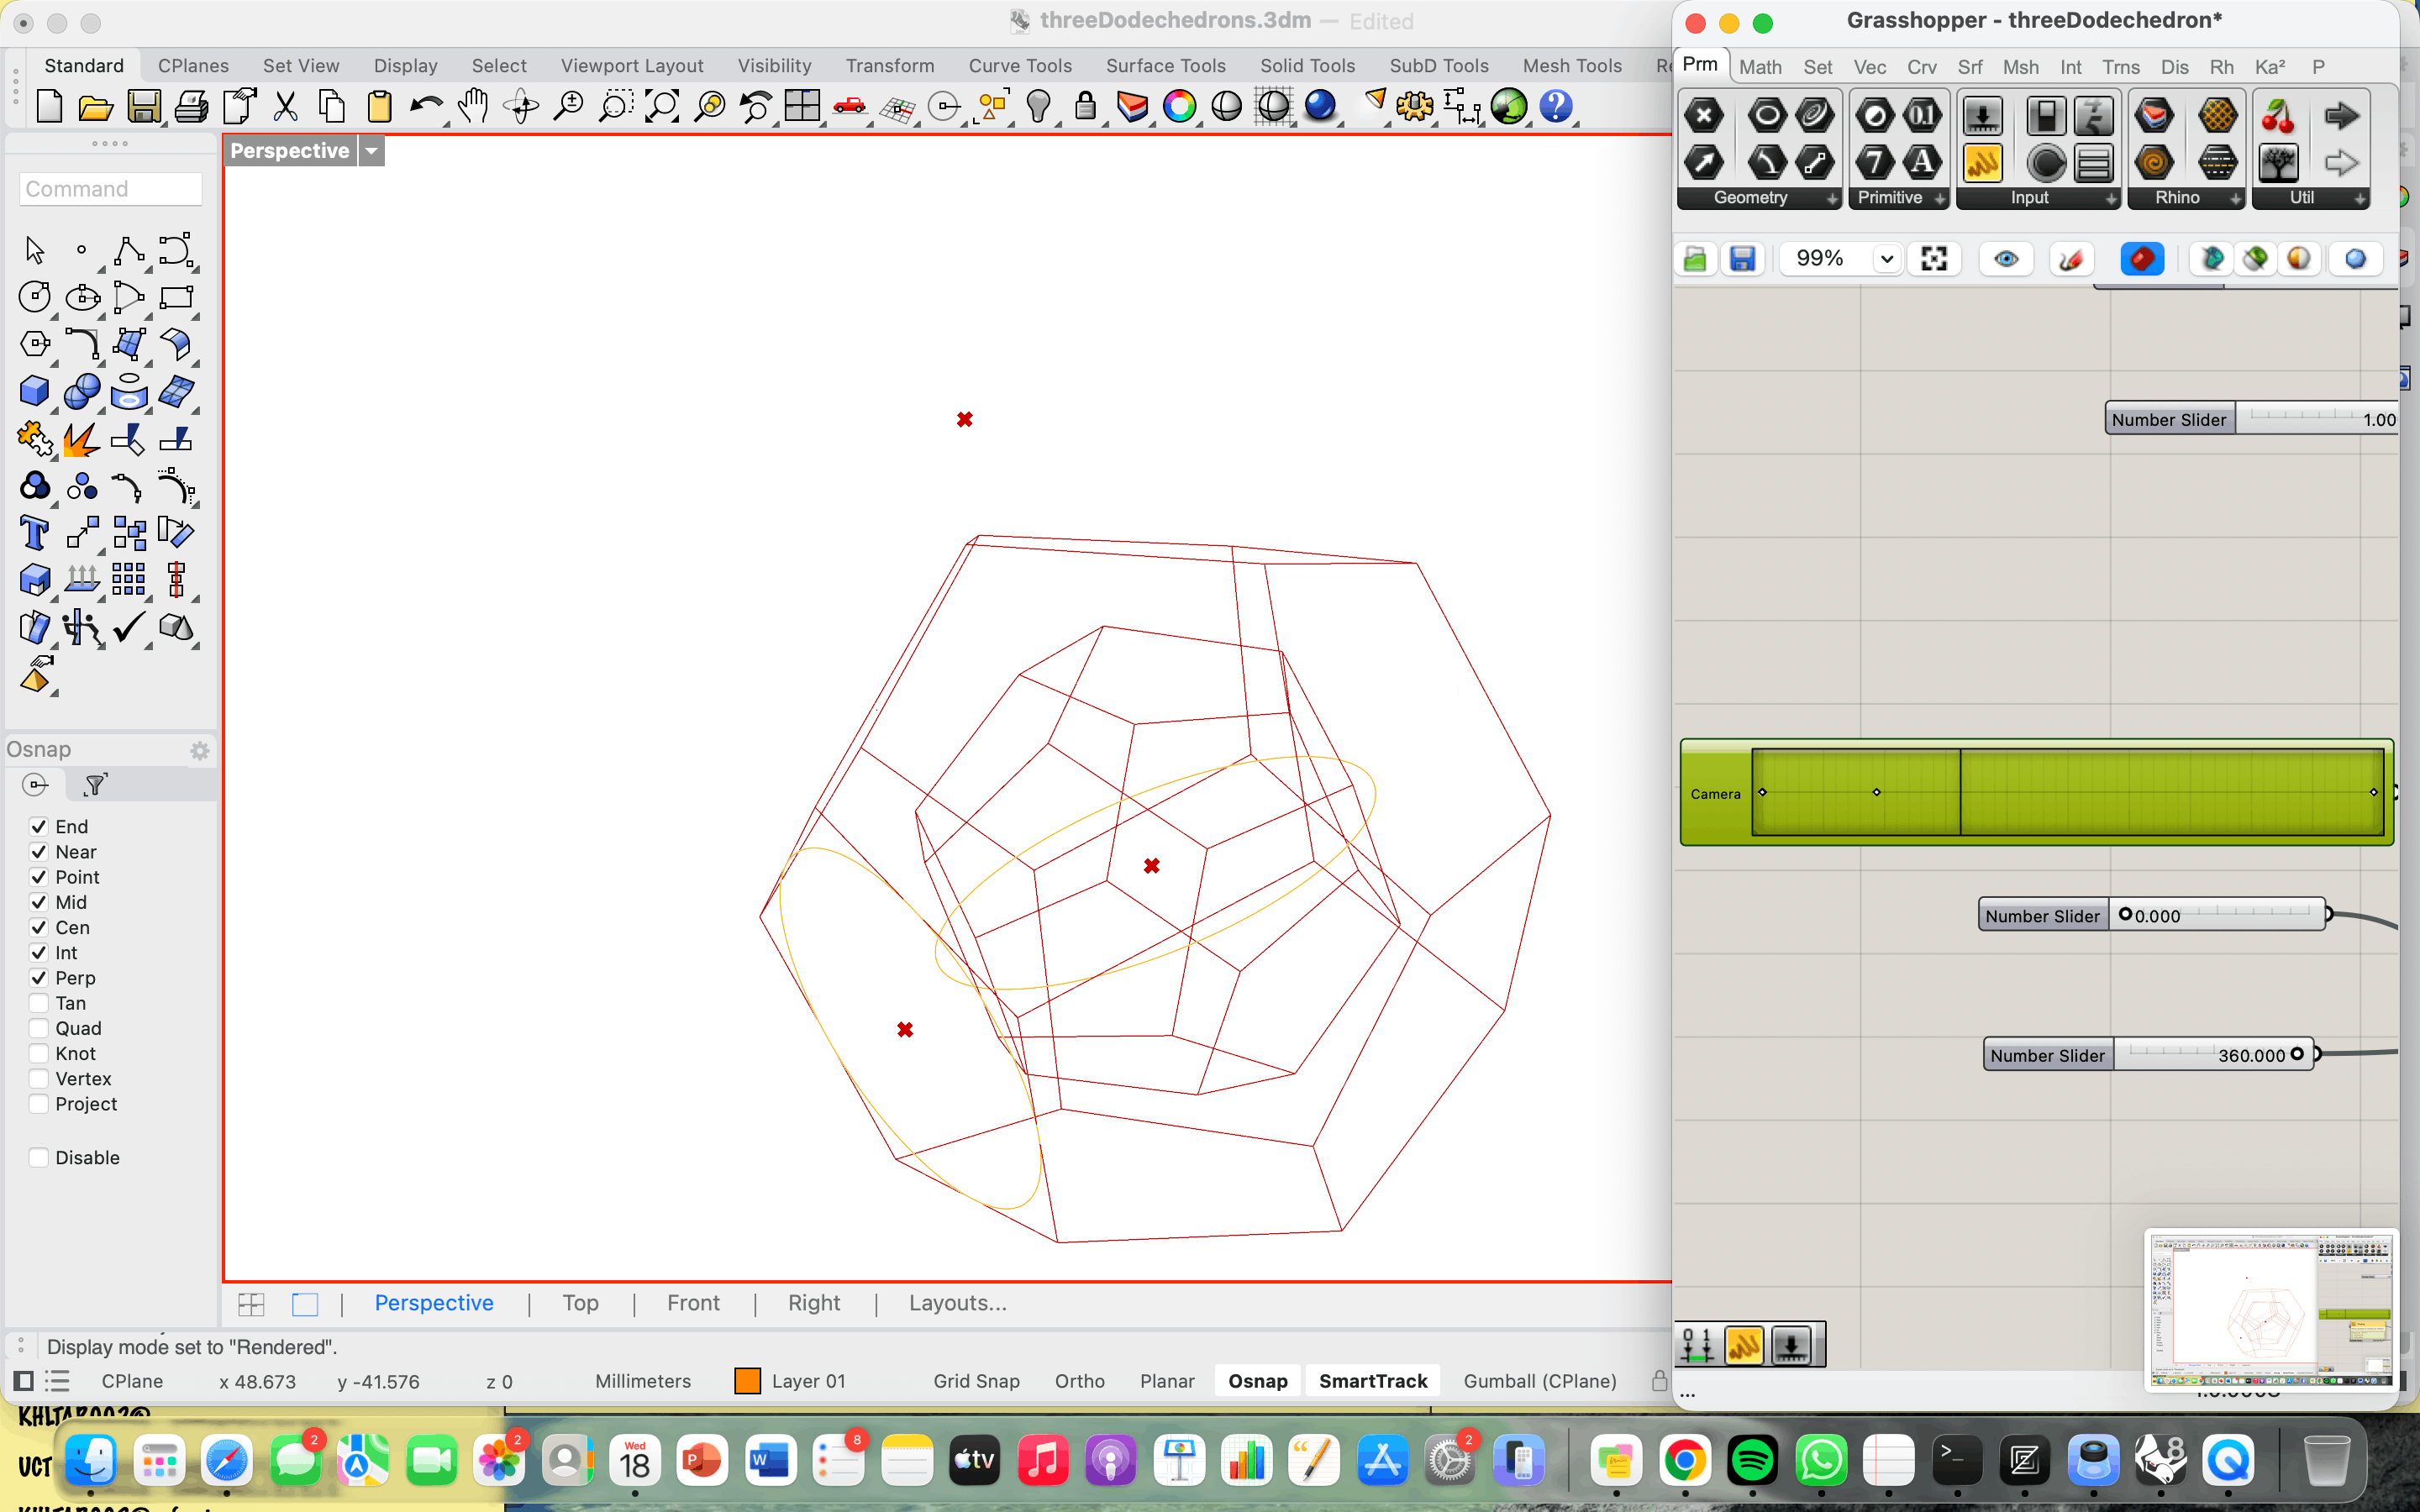Switch to the Top viewport tab
This screenshot has width=2420, height=1512.
coord(580,1303)
